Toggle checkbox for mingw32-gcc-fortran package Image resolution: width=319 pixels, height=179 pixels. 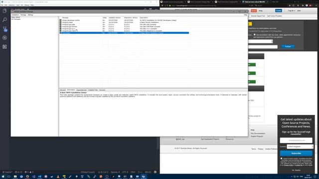tap(60, 26)
